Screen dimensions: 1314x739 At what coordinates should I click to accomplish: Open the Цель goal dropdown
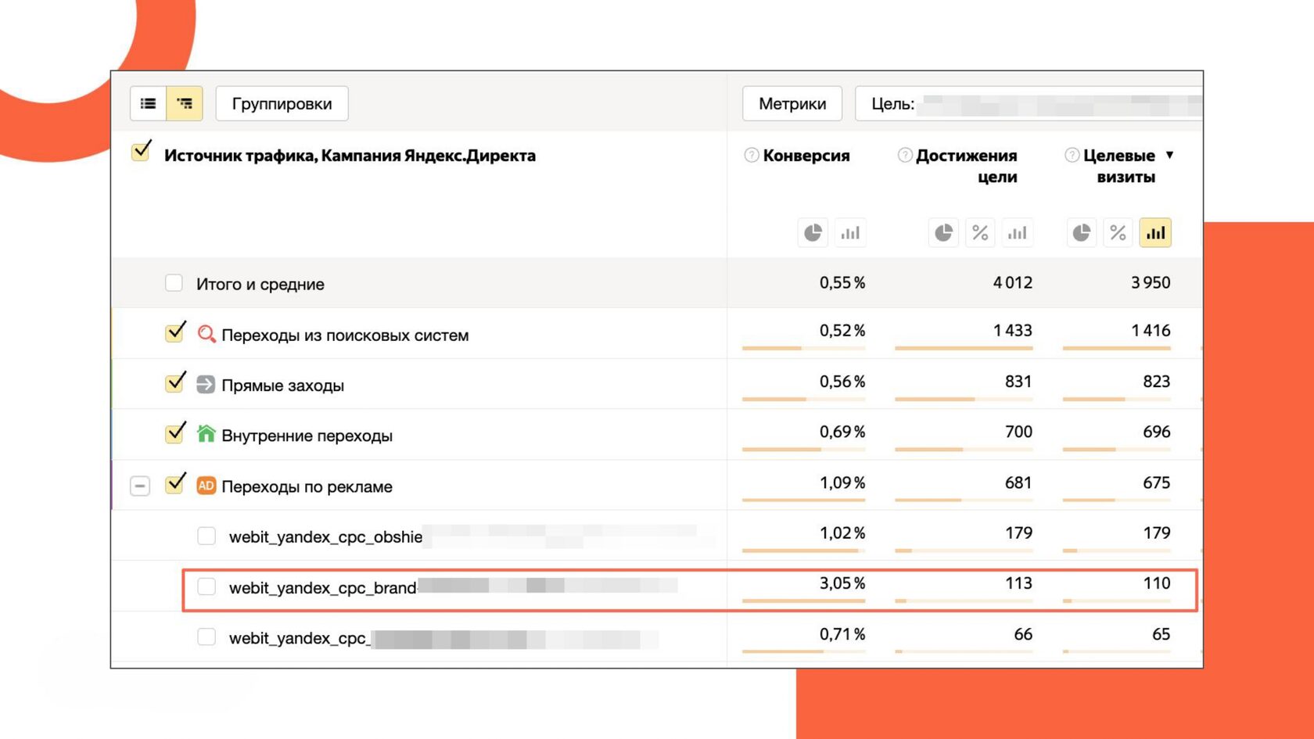click(x=1028, y=104)
